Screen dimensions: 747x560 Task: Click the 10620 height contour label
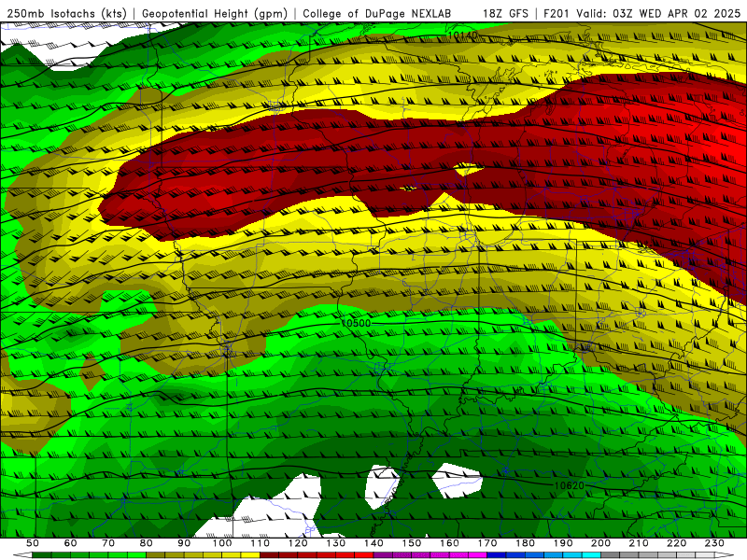click(569, 485)
